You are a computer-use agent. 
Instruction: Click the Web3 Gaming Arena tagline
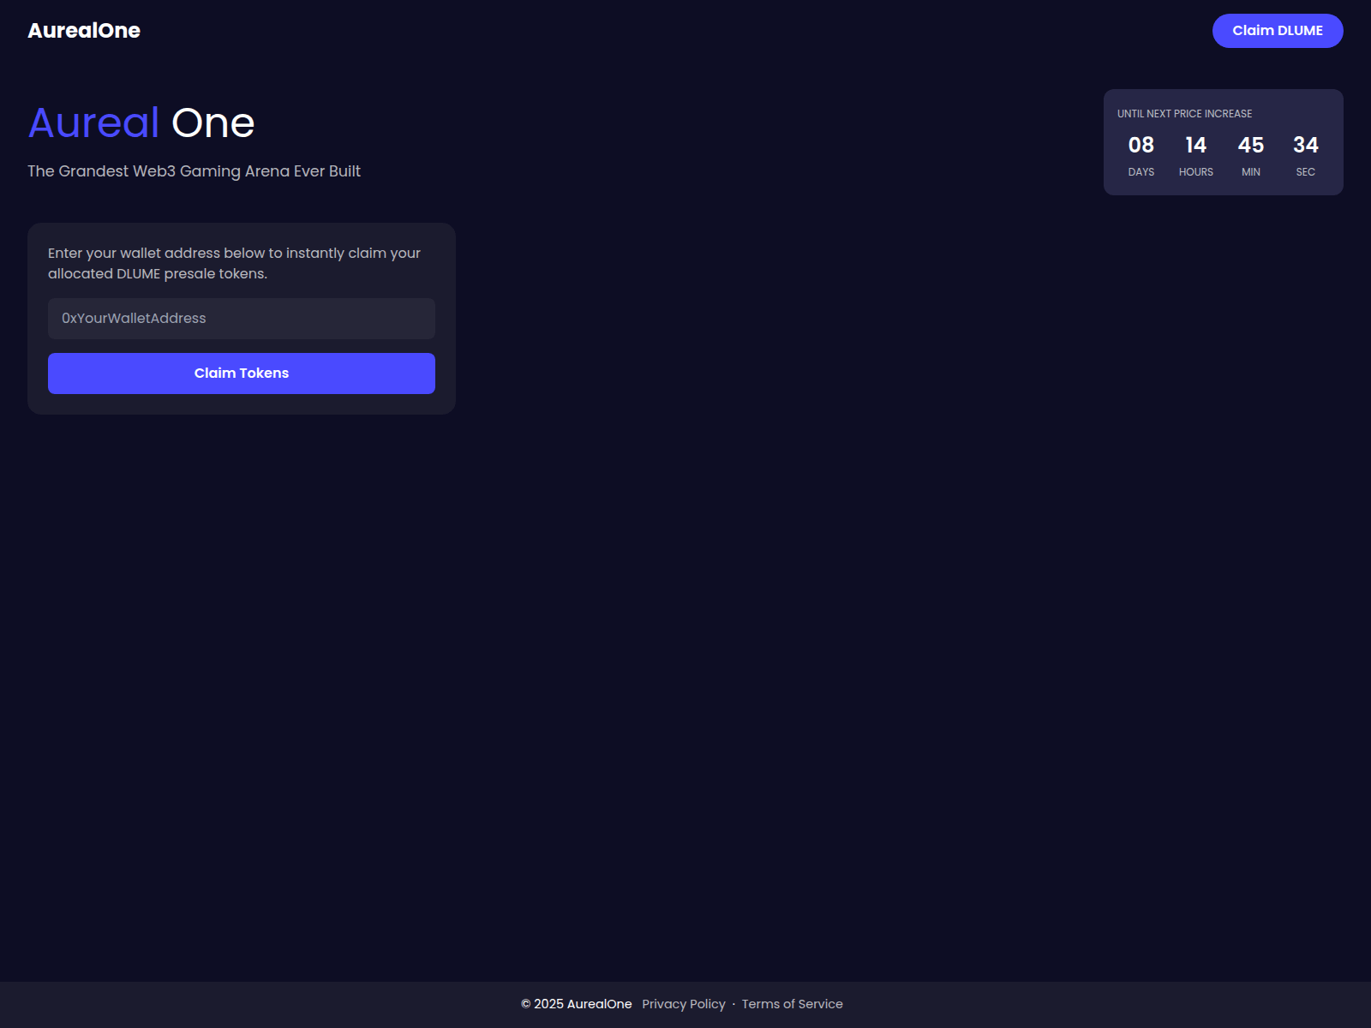click(194, 171)
